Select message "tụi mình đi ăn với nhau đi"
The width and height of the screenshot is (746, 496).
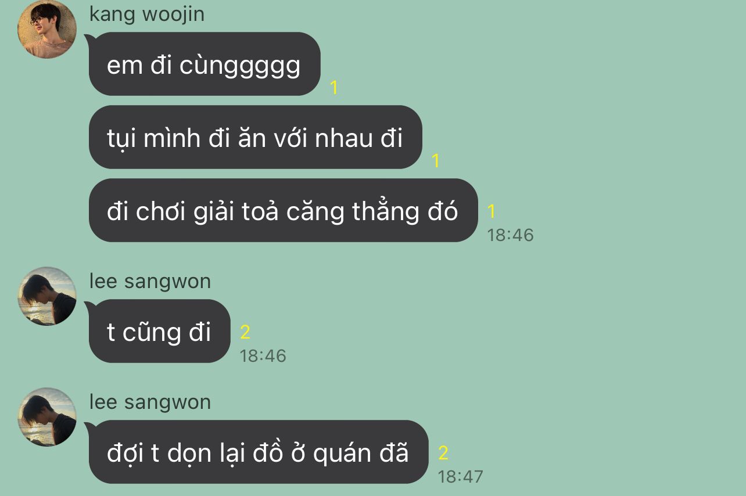point(255,137)
